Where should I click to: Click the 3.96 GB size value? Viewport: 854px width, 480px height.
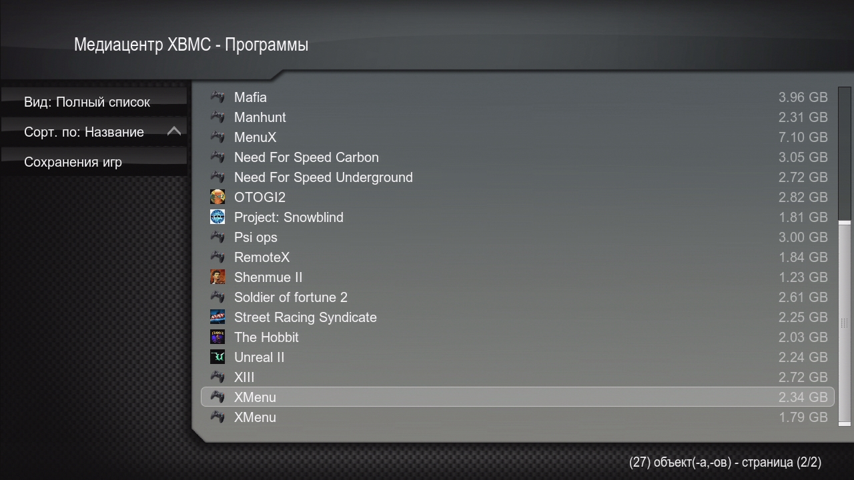point(803,97)
